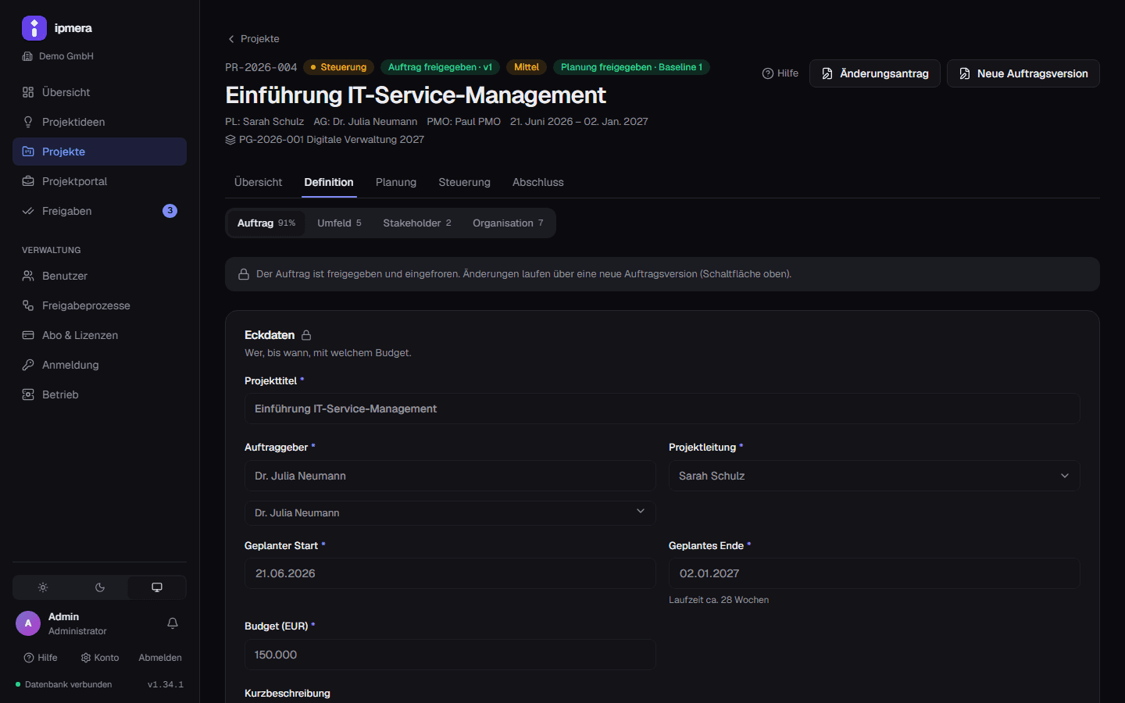1125x703 pixels.
Task: Click the Auftraggeber text field
Action: pos(450,476)
